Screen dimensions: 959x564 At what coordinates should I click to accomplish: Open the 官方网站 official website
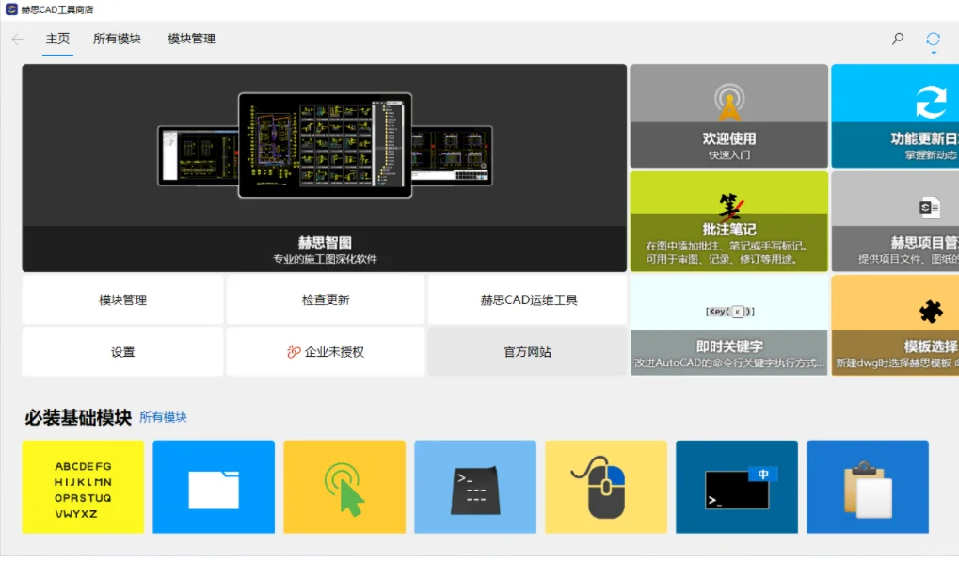click(x=525, y=350)
